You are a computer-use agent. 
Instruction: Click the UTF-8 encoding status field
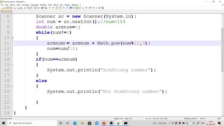click(x=202, y=119)
